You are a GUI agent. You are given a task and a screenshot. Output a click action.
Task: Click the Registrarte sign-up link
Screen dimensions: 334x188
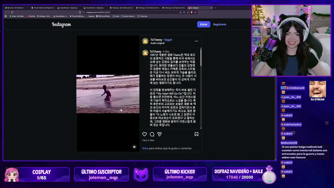point(220,24)
